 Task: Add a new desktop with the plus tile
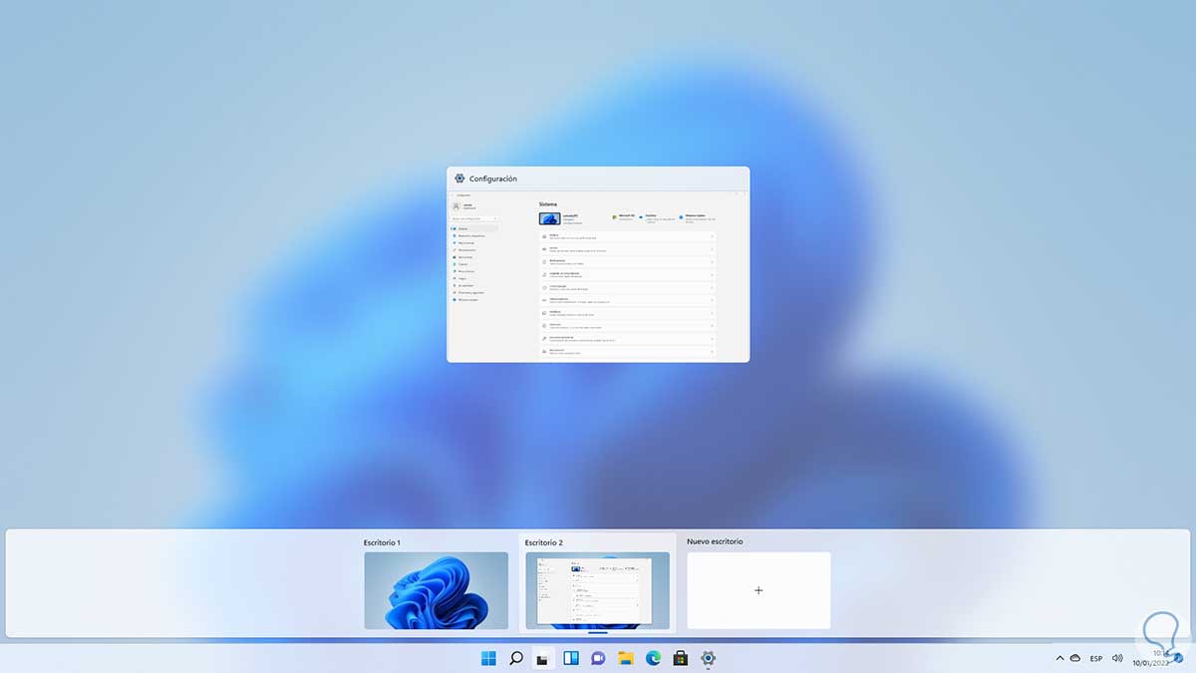click(758, 590)
